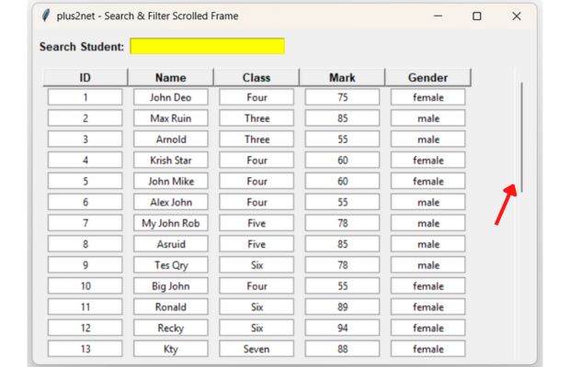570x367 pixels.
Task: Select the My John Rob name cell
Action: [x=171, y=223]
